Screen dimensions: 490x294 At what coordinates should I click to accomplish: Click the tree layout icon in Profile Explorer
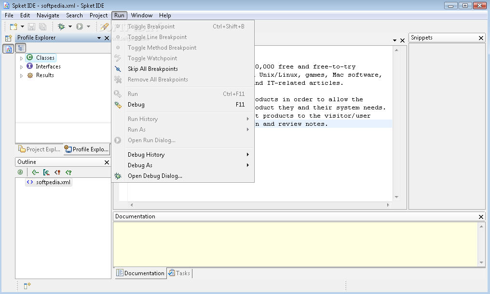[21, 48]
